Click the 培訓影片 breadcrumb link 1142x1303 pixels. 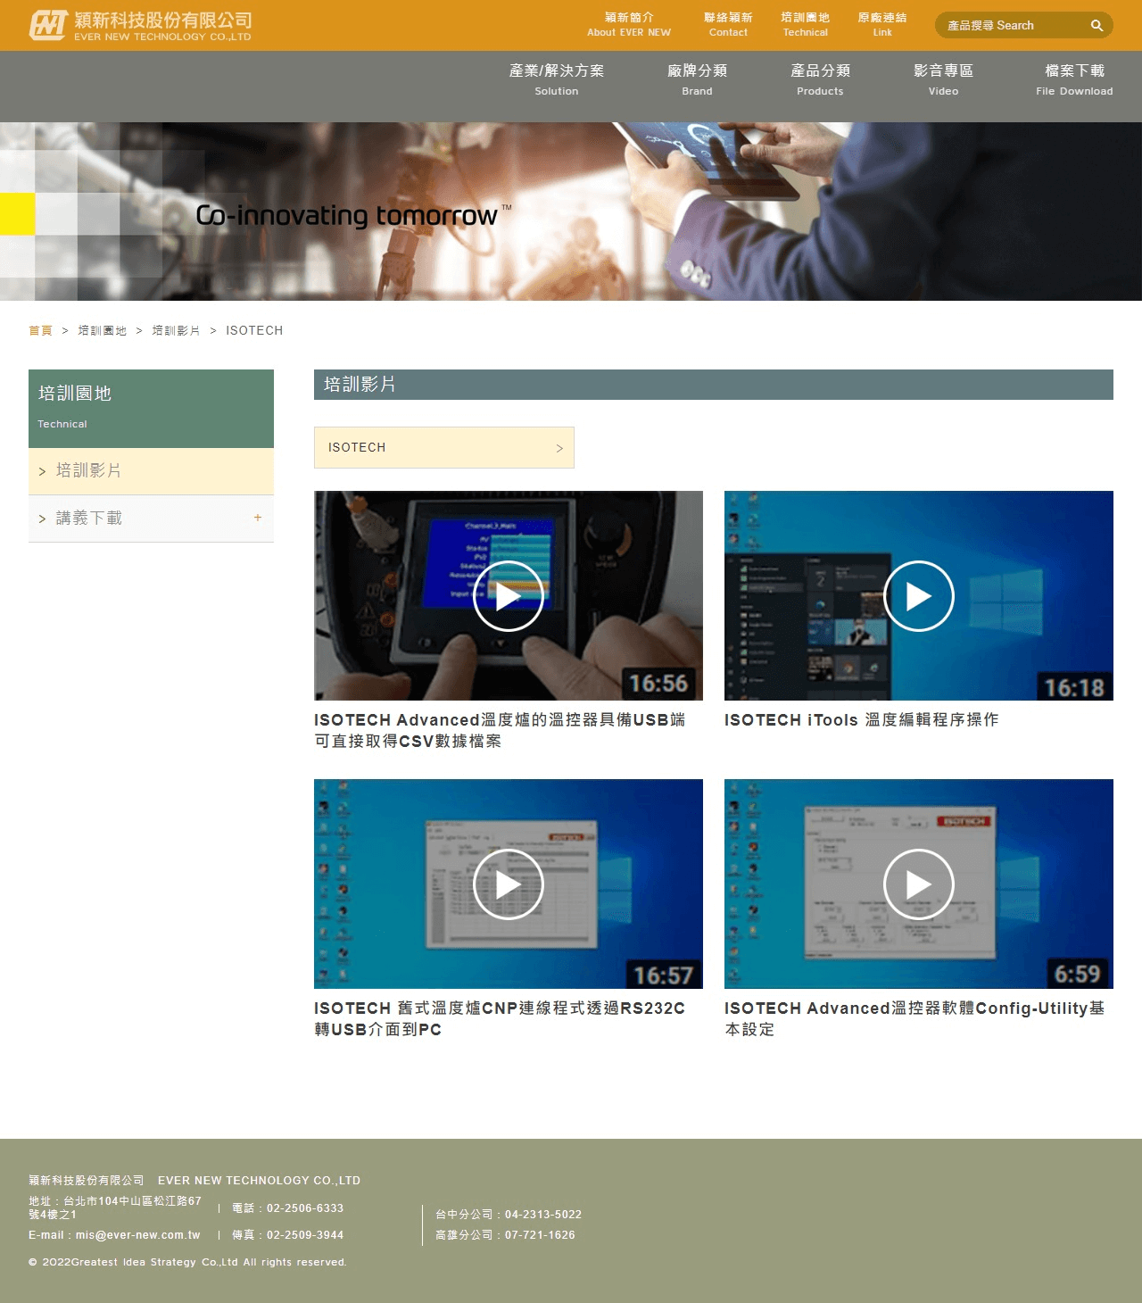pos(176,330)
